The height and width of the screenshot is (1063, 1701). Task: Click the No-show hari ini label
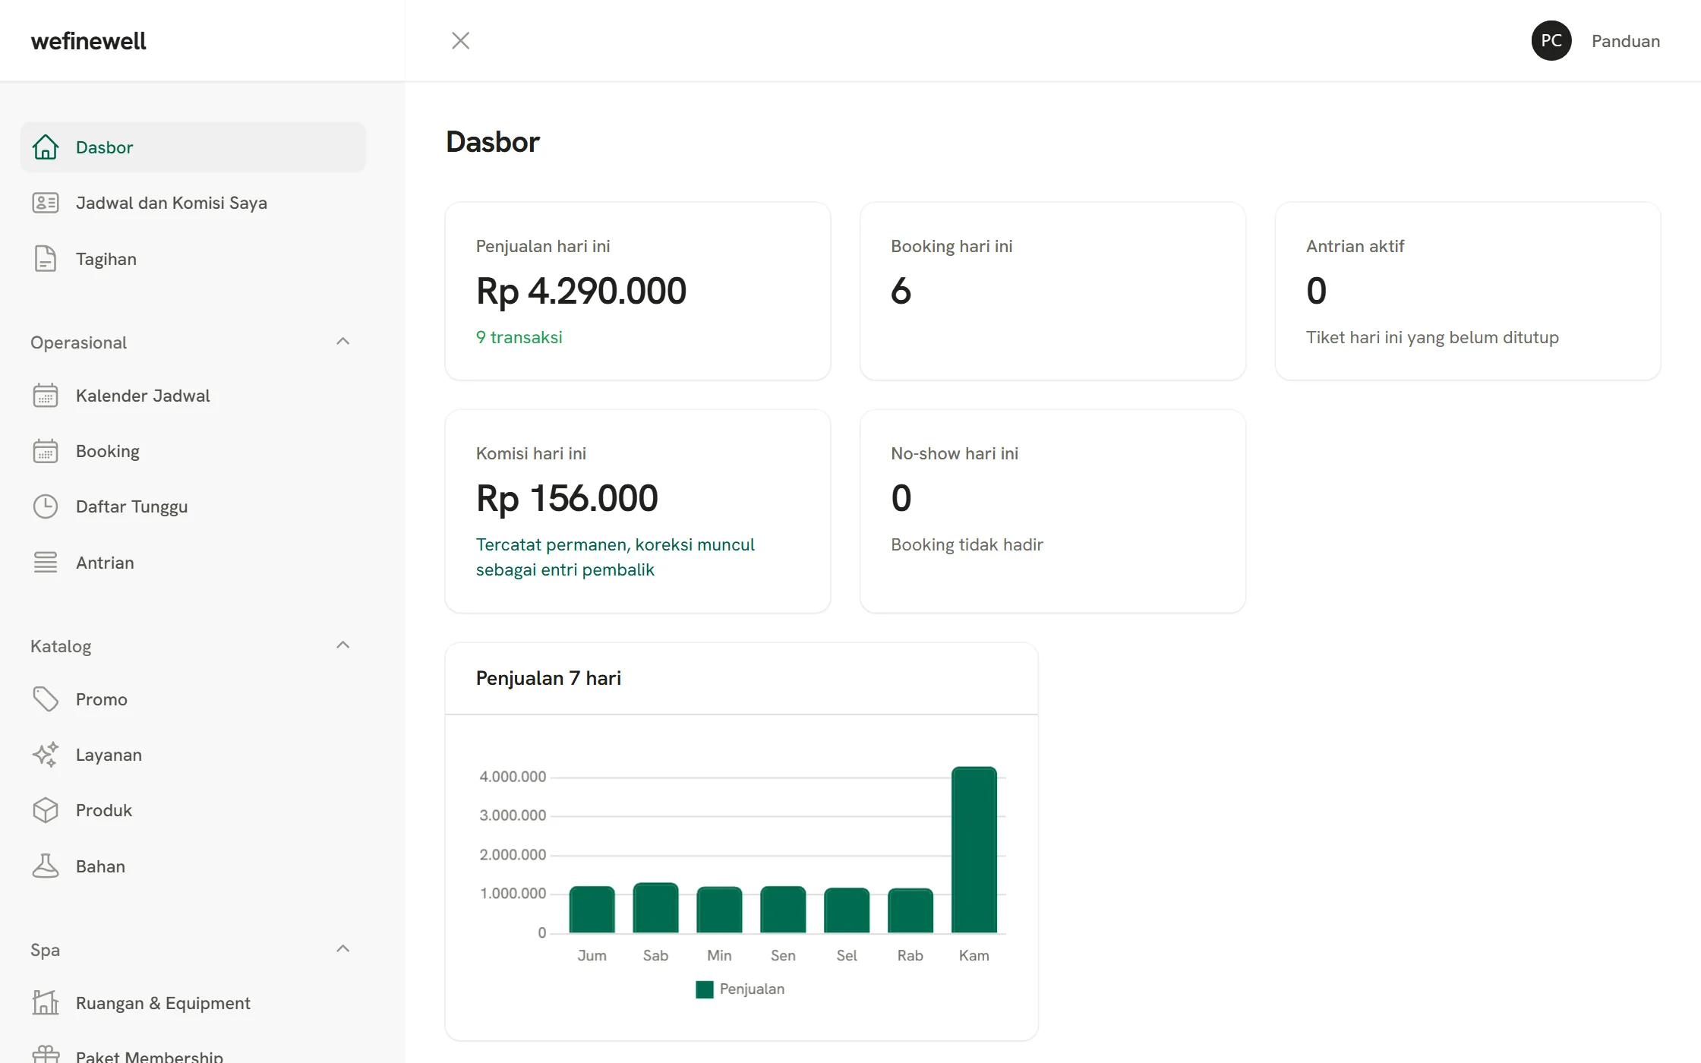(955, 453)
